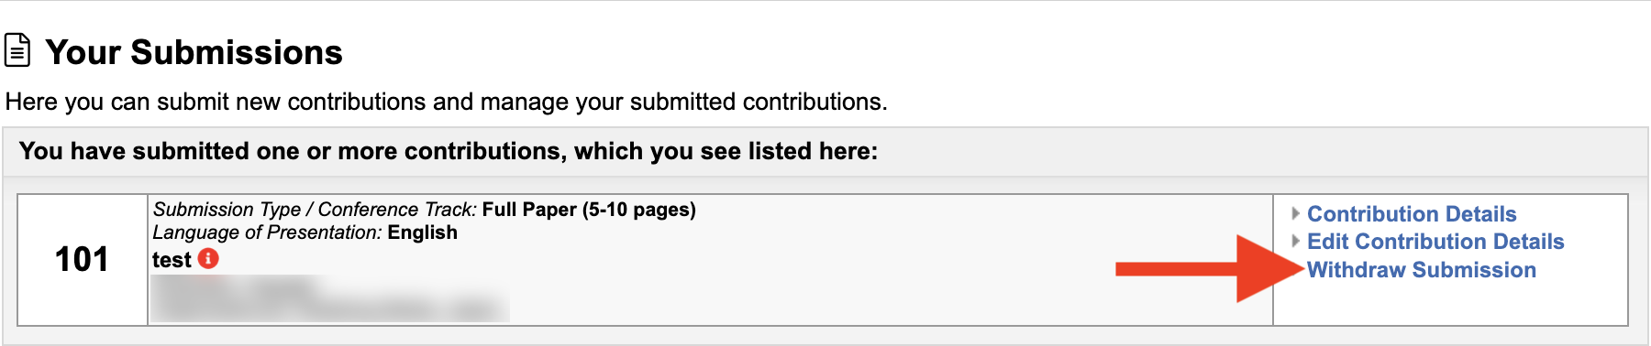Click the header You have submitted one or more contributions
This screenshot has width=1651, height=346.
[449, 151]
